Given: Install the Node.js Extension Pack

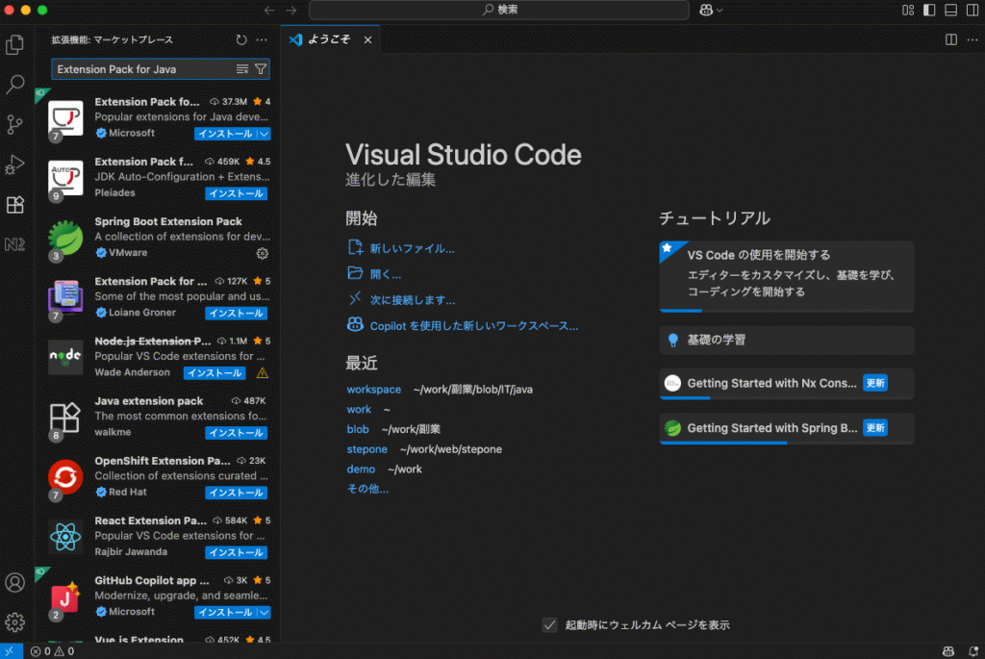Looking at the screenshot, I should point(215,373).
